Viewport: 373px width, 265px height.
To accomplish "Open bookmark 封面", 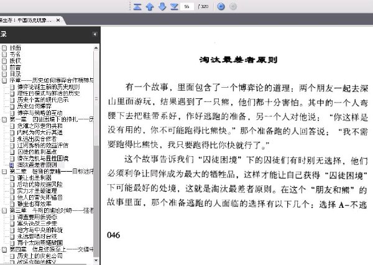I will point(16,48).
